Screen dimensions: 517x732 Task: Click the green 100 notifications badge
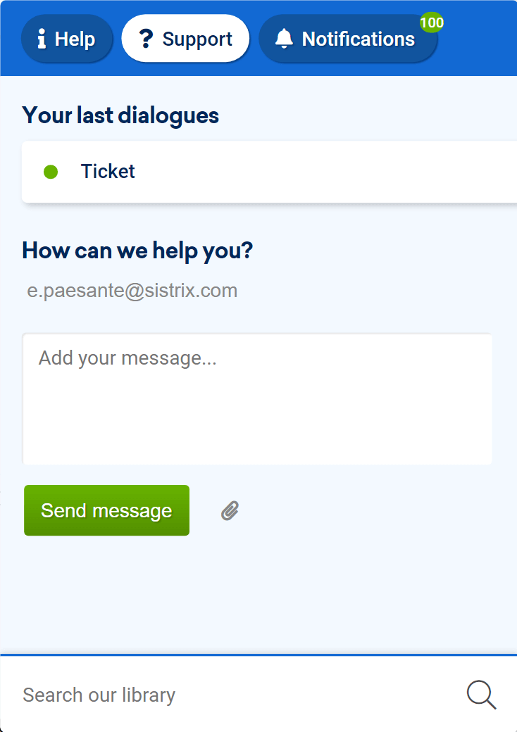coord(432,23)
